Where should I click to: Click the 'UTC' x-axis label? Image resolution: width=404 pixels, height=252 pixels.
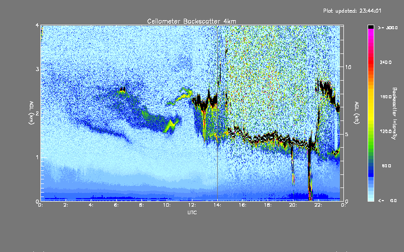coord(192,213)
